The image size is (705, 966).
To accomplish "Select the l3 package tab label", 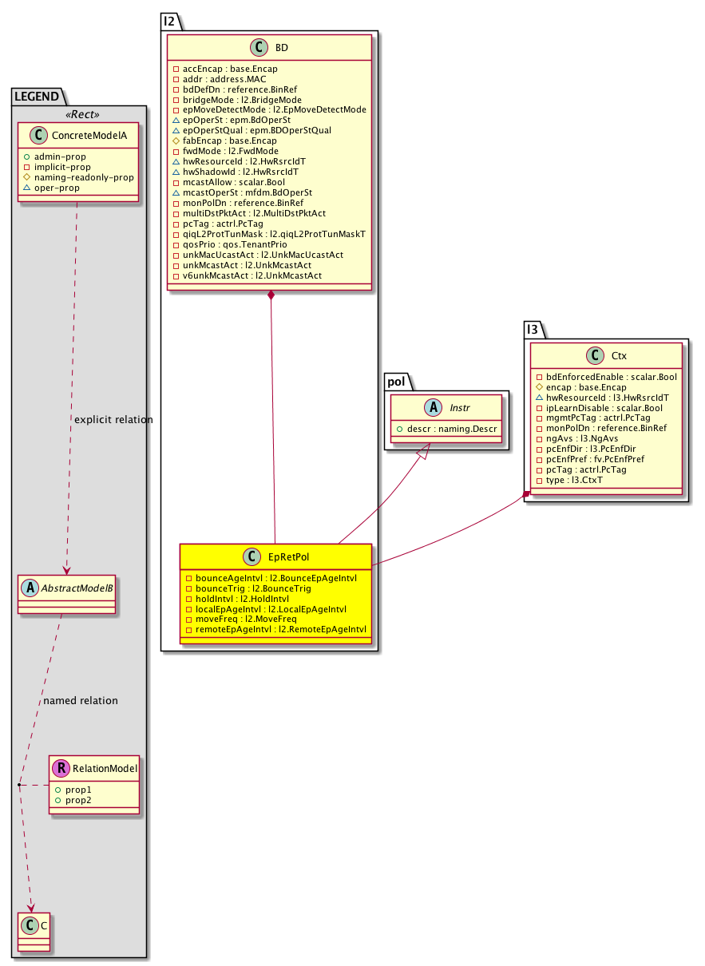I will click(533, 328).
